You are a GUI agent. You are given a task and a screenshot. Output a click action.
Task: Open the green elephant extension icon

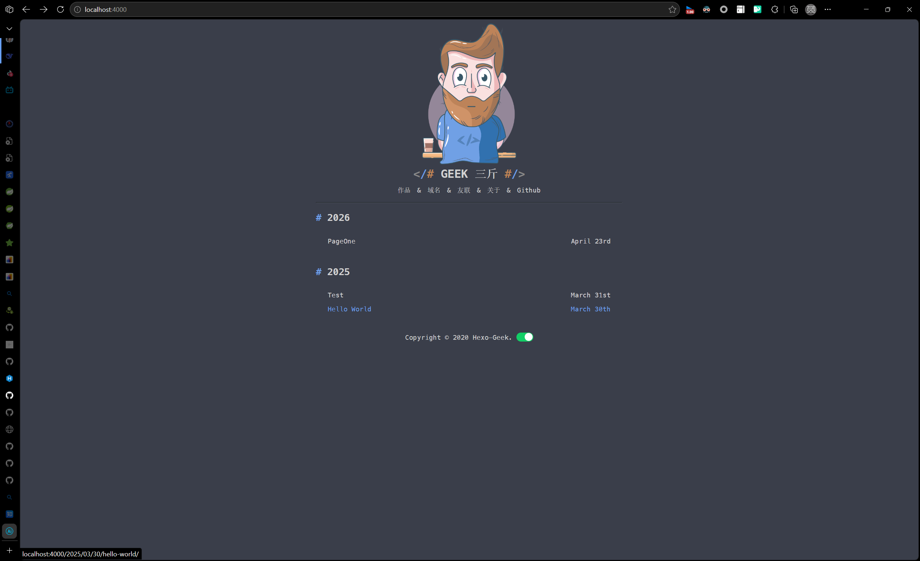click(757, 9)
